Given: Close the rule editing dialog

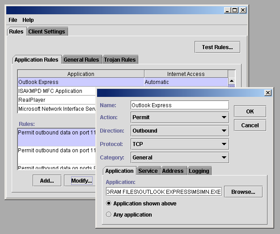Looking at the screenshot, I should [268, 93].
